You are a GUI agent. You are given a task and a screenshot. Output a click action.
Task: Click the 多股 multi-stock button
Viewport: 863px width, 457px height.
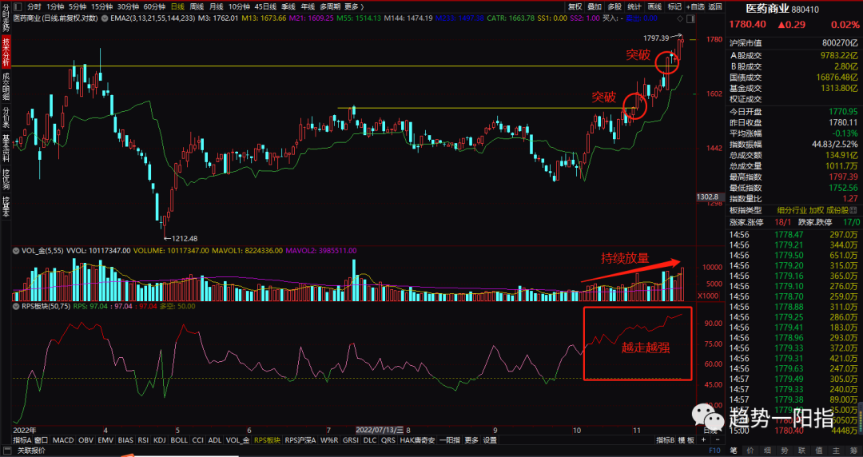tap(614, 6)
